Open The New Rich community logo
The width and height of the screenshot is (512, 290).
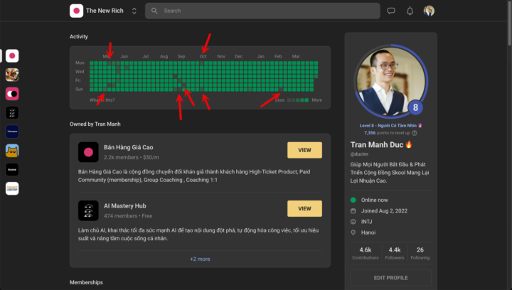pos(76,11)
